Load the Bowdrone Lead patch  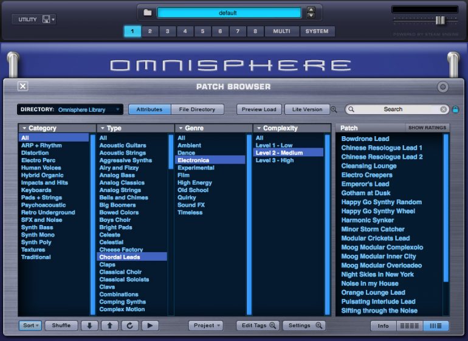coord(365,139)
